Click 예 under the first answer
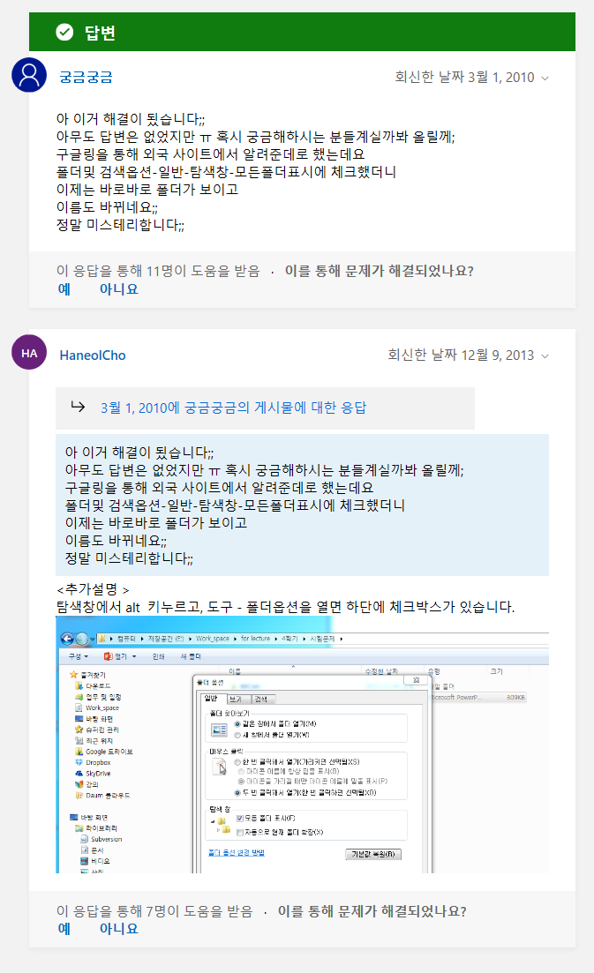The image size is (594, 973). [x=64, y=288]
